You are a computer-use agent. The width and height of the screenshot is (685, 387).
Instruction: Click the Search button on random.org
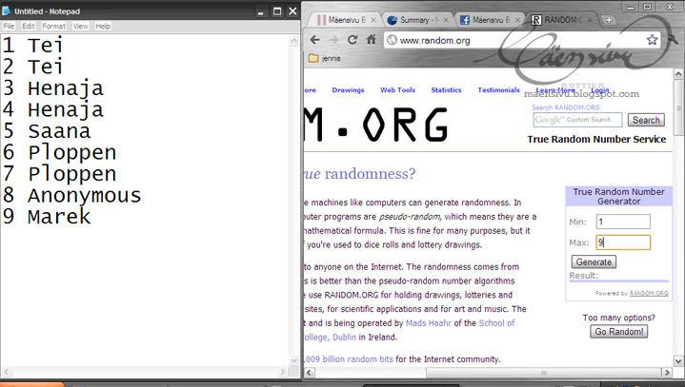[646, 120]
